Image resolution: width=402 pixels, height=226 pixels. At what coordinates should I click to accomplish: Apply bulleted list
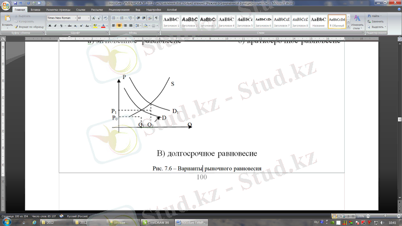(x=114, y=18)
